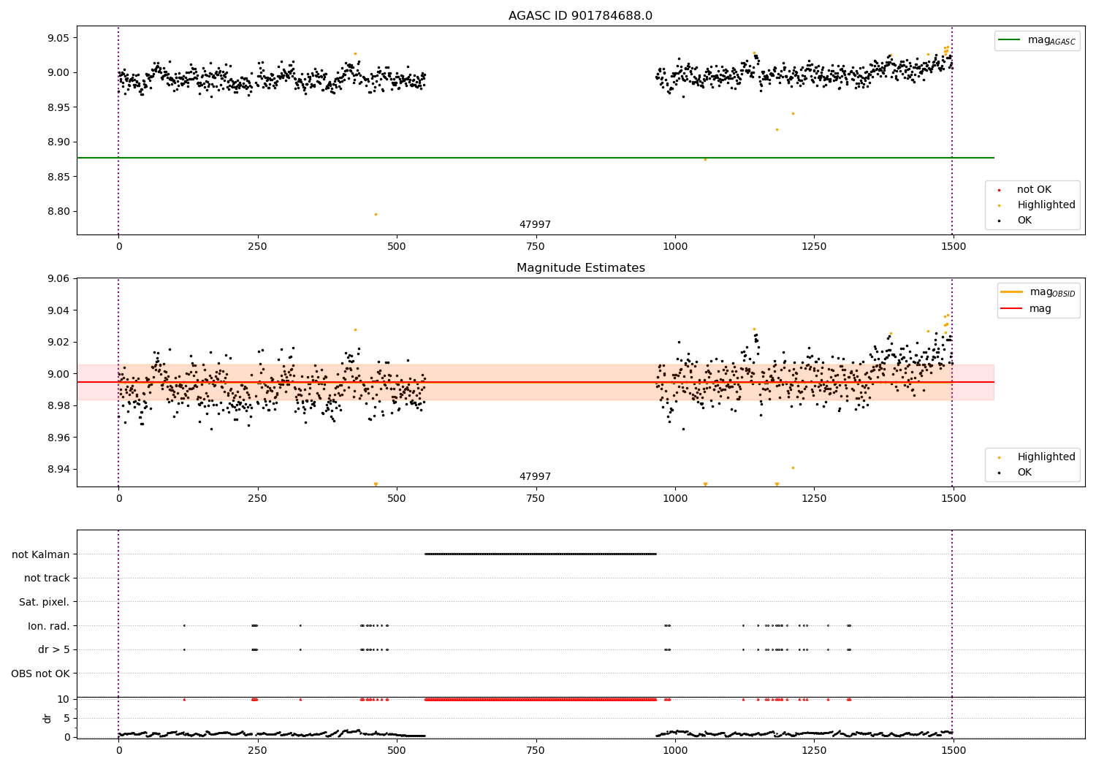Click the '500' x-axis tick of Magnitude Estimates plot
The image size is (1096, 767).
coord(397,499)
